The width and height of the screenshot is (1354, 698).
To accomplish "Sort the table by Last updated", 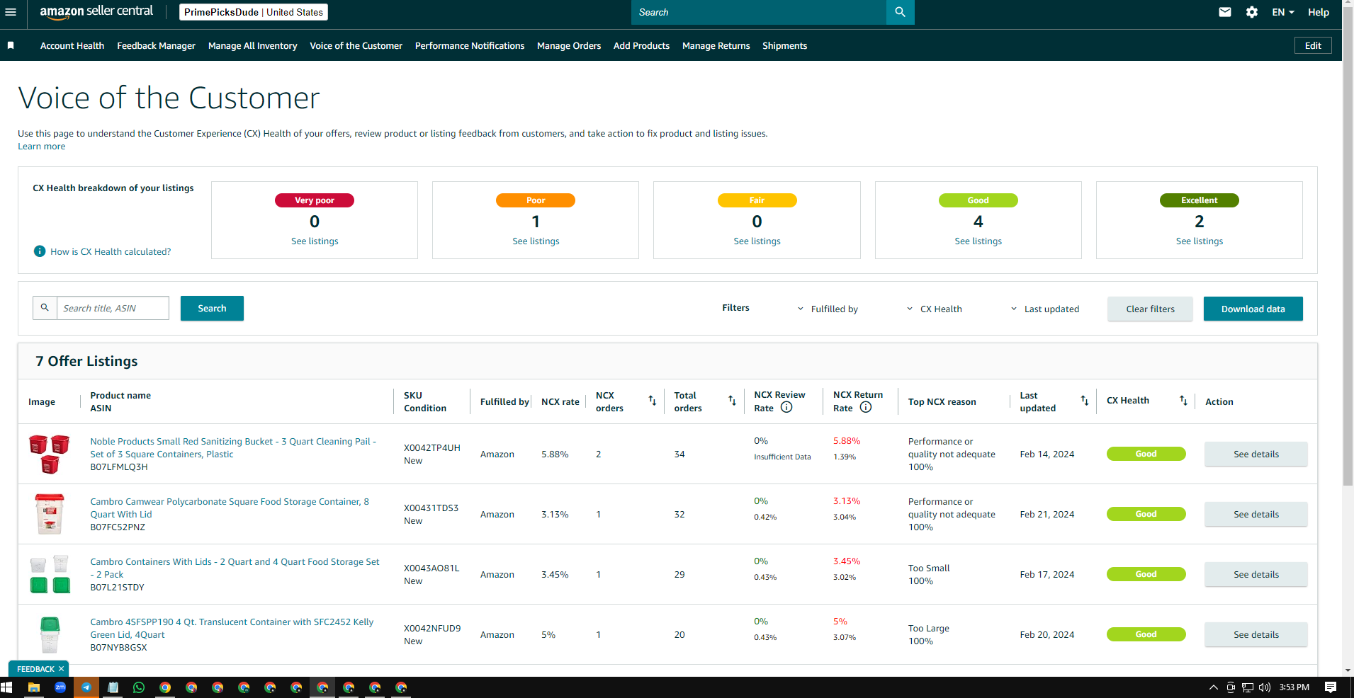I will (1085, 401).
